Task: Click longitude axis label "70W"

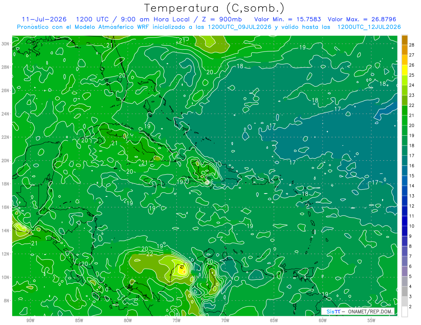Action: [x=225, y=320]
